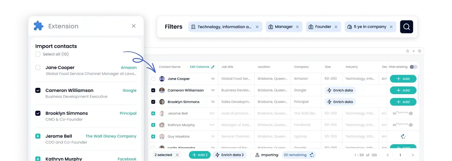Click the black search button in Filters
Image resolution: width=452 pixels, height=161 pixels.
tap(406, 27)
